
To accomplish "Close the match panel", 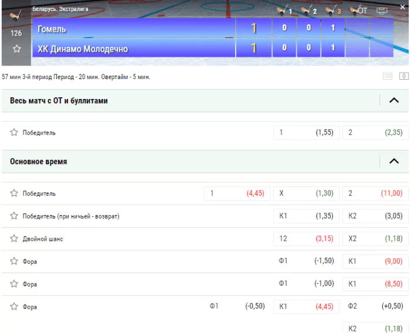I will [x=403, y=7].
